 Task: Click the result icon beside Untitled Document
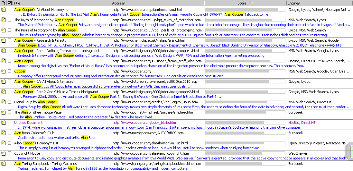click(x=3, y=123)
